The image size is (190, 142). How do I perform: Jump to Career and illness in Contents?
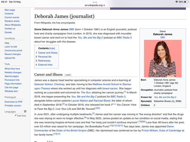click(x=48, y=53)
